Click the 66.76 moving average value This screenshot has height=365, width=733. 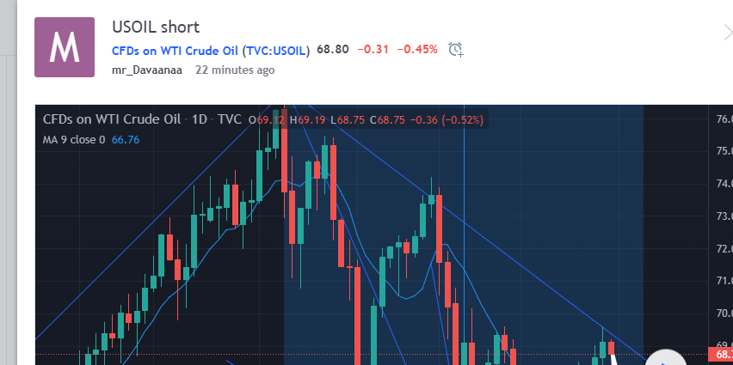tap(126, 139)
